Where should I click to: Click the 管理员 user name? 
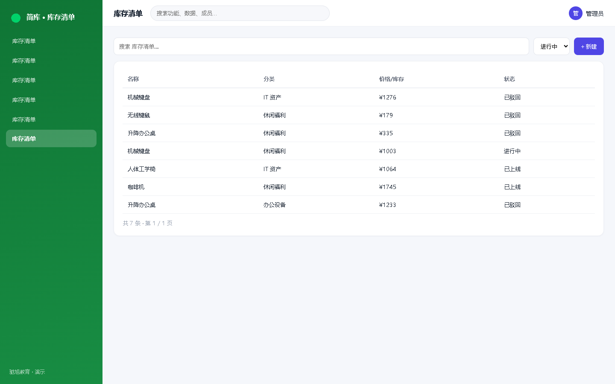pos(594,14)
